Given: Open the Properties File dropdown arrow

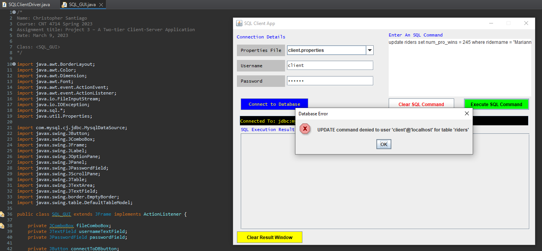Looking at the screenshot, I should (x=369, y=50).
